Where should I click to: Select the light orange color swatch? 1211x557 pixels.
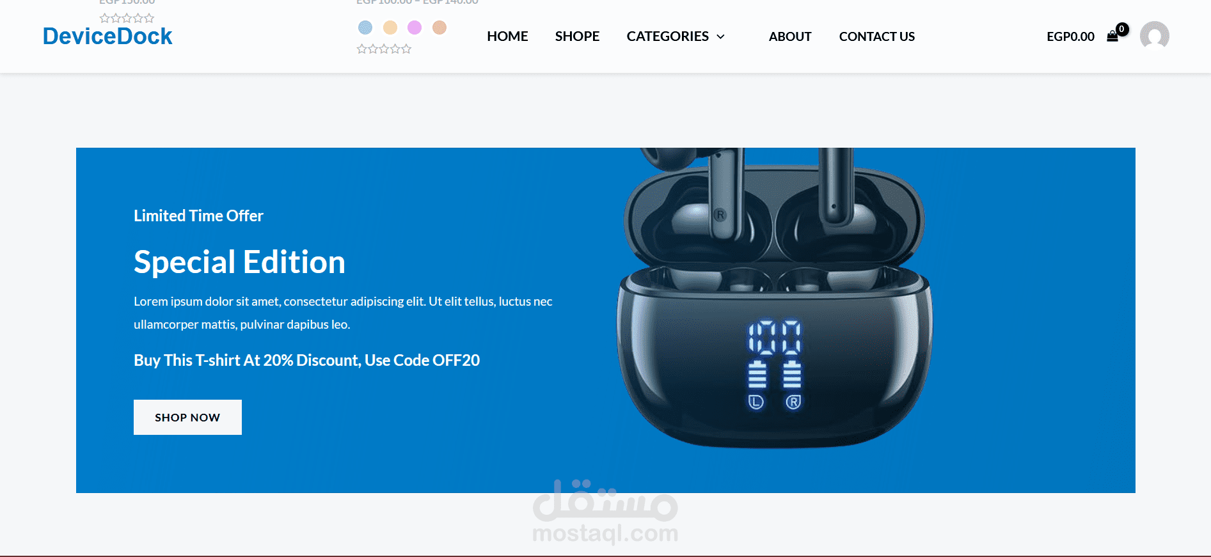pyautogui.click(x=390, y=27)
